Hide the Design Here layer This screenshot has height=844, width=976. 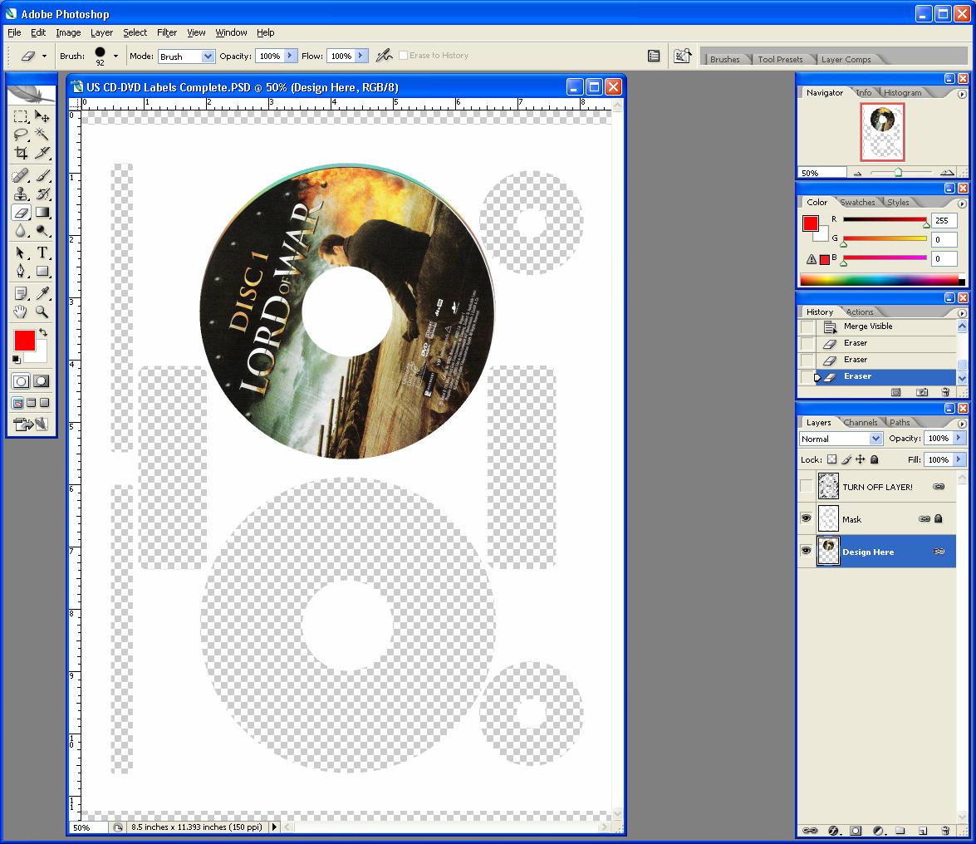click(806, 551)
